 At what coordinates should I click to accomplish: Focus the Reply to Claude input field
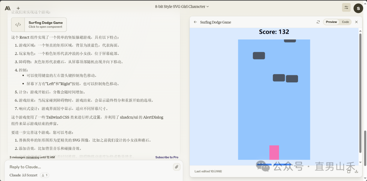click(88, 167)
